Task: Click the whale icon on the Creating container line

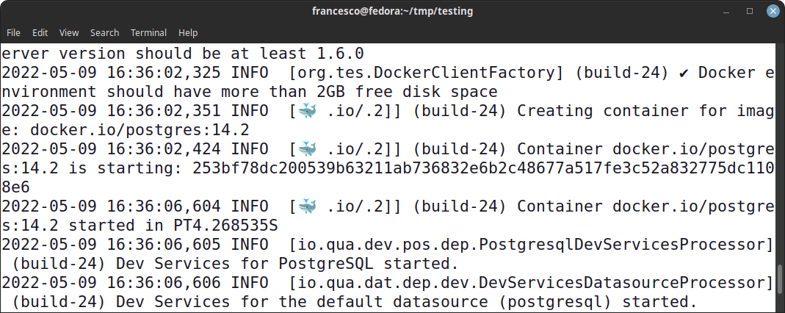Action: tap(308, 111)
